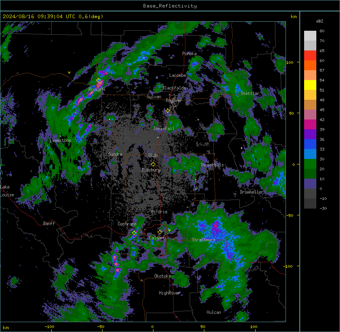The height and width of the screenshot is (332, 340).
Task: Click the Lake Louise label
Action: (7, 191)
